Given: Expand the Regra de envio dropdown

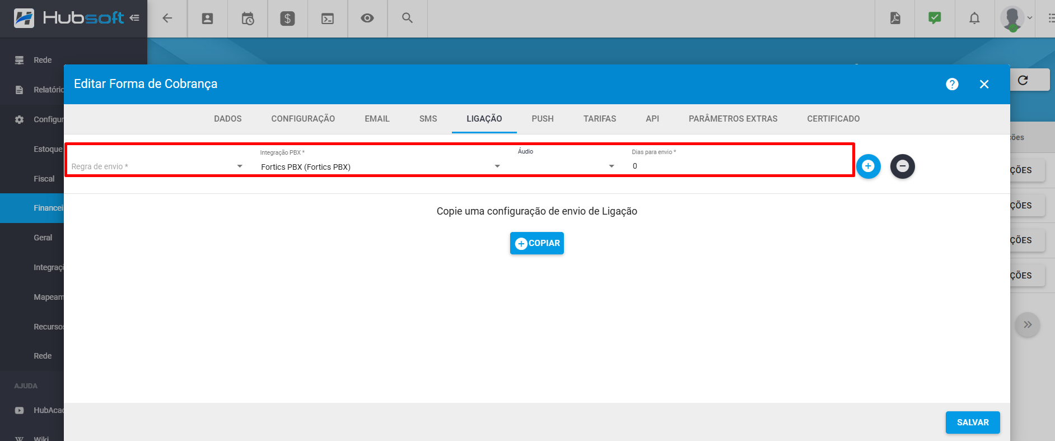Looking at the screenshot, I should tap(157, 166).
